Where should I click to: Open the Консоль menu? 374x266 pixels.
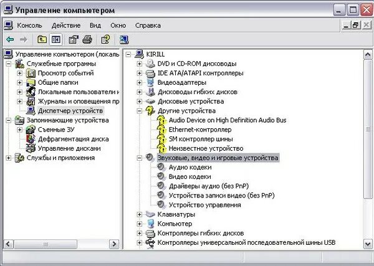(29, 26)
